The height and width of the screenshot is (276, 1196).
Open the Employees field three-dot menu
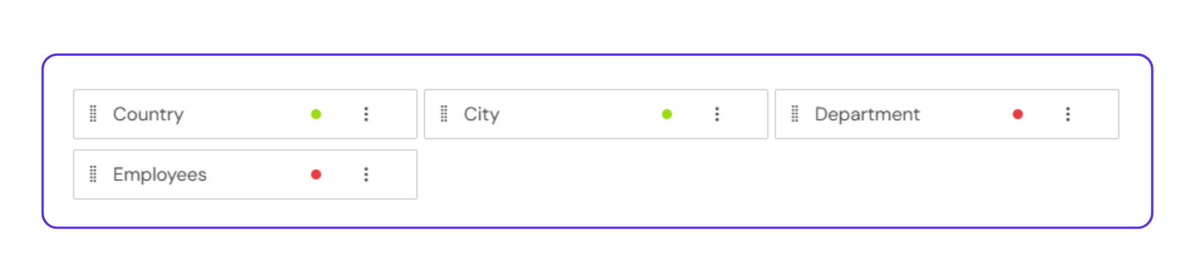click(366, 174)
